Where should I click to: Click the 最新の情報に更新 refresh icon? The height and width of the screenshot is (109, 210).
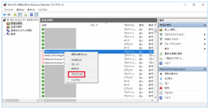[x=161, y=54]
